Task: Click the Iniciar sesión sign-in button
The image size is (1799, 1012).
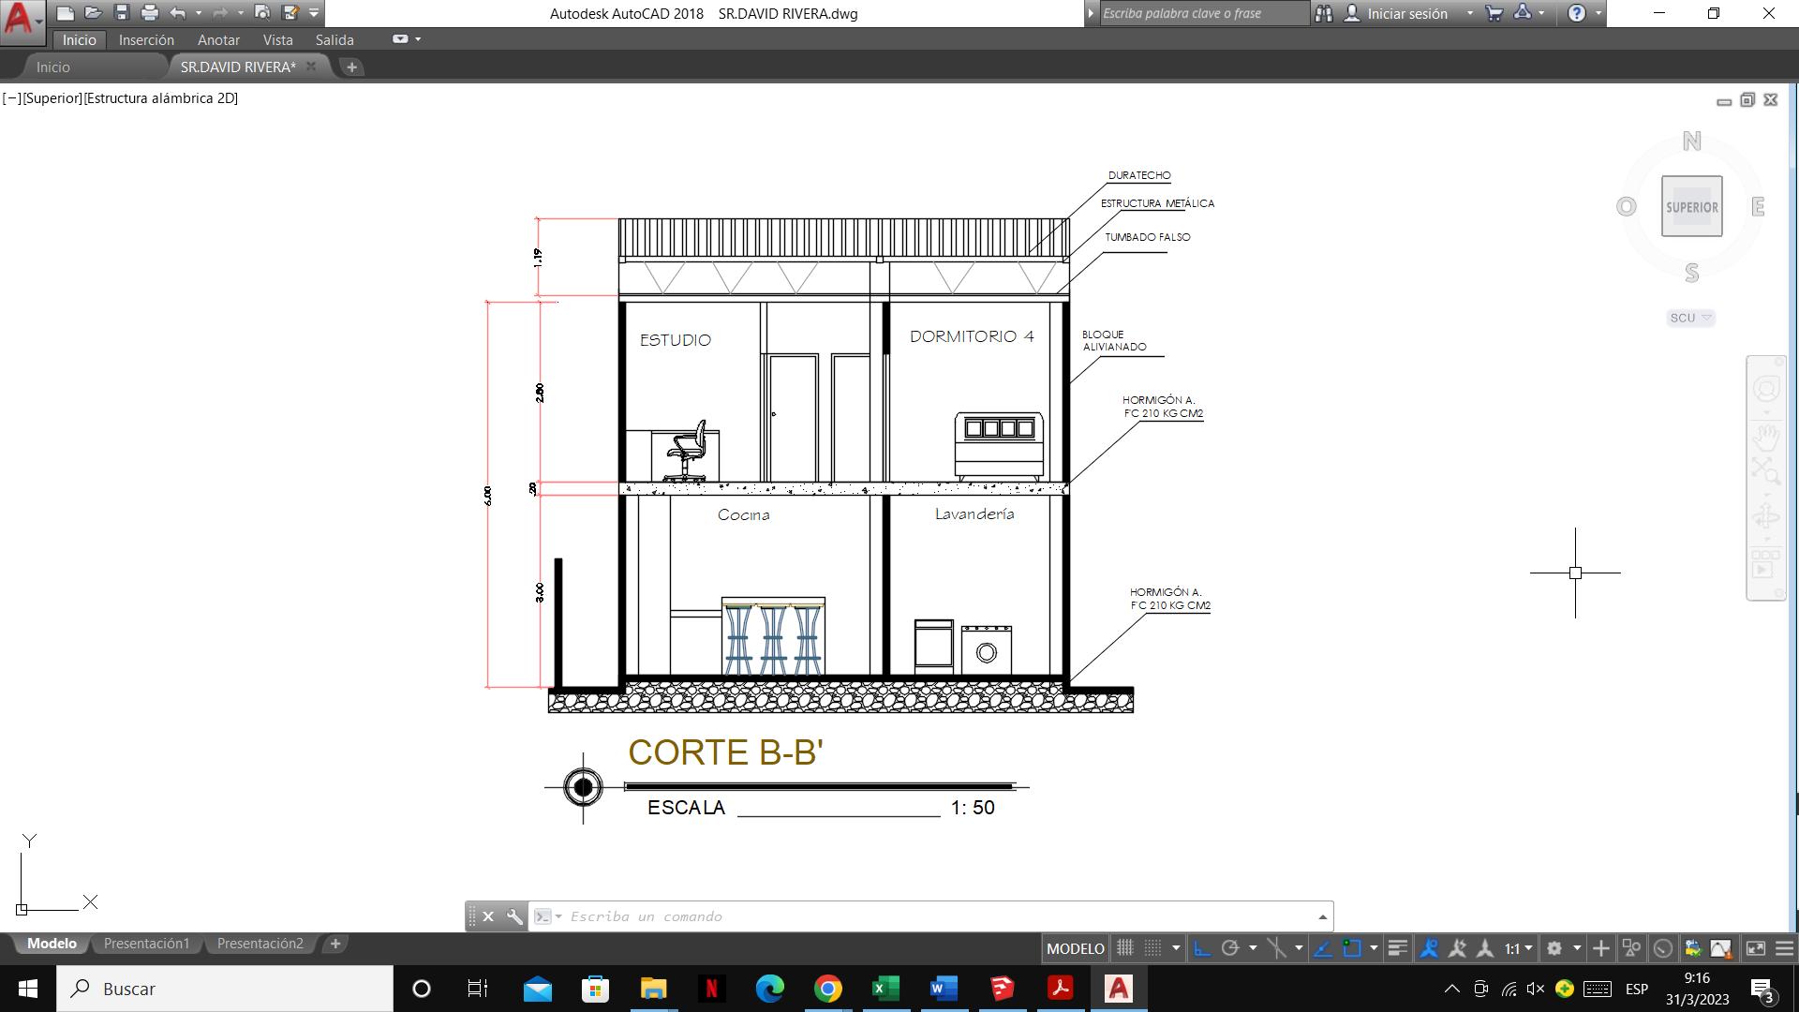Action: 1406,13
